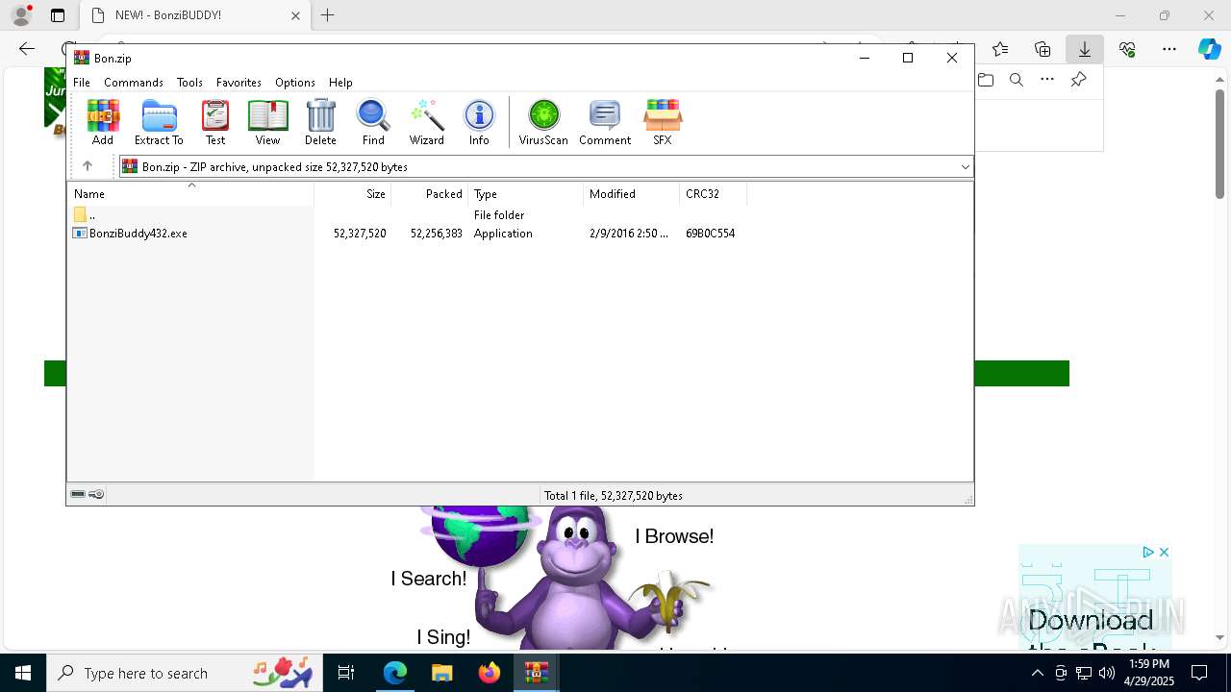1231x692 pixels.
Task: Click the Delete trash can icon
Action: (x=320, y=122)
